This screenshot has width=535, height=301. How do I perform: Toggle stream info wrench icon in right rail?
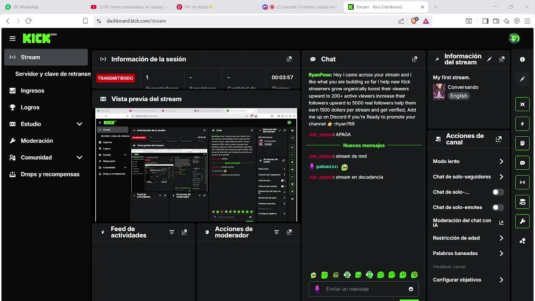pos(522,222)
